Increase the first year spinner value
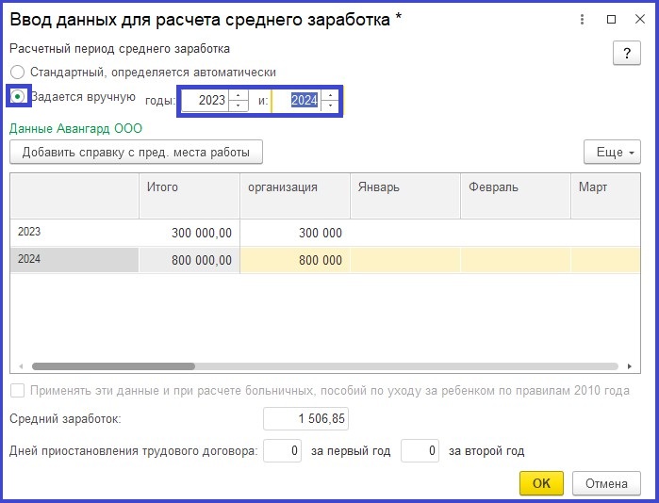Image resolution: width=659 pixels, height=503 pixels. pyautogui.click(x=238, y=95)
